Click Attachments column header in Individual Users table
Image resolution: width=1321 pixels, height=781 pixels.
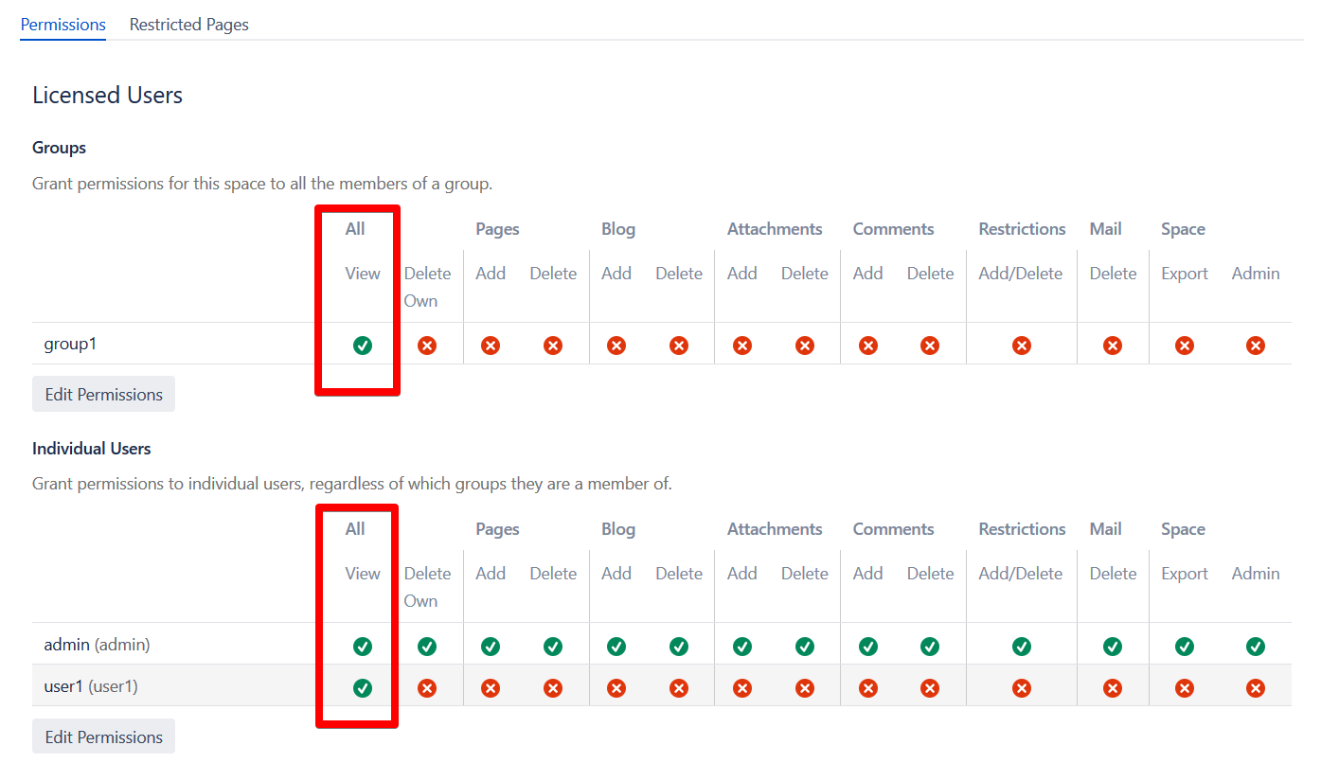click(x=775, y=529)
